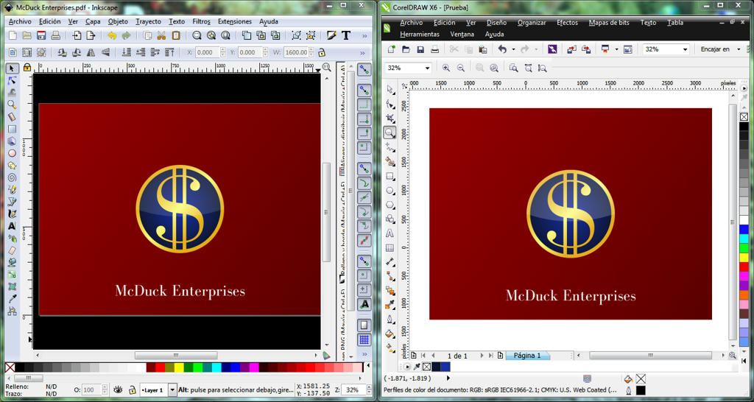Image resolution: width=754 pixels, height=402 pixels.
Task: Expand the Inkscape tool controls overflow chevron
Action: (x=364, y=52)
